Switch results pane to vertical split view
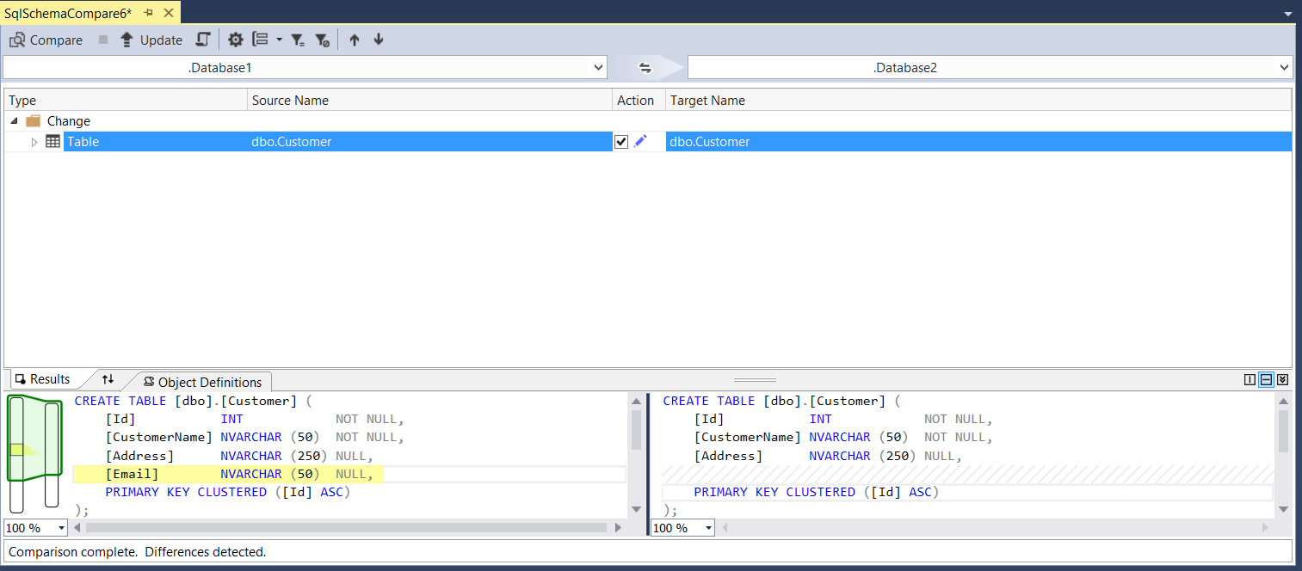Image resolution: width=1302 pixels, height=571 pixels. pyautogui.click(x=1250, y=378)
